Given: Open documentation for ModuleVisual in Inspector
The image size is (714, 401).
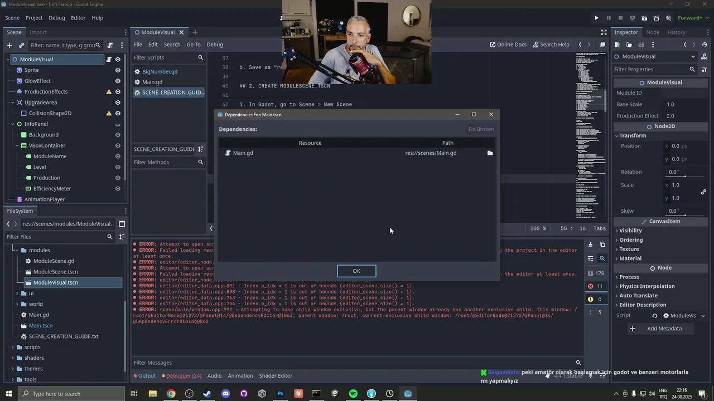Looking at the screenshot, I should 705,56.
